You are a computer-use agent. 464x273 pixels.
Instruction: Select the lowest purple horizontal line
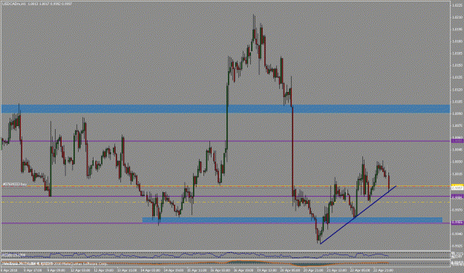tap(226, 223)
